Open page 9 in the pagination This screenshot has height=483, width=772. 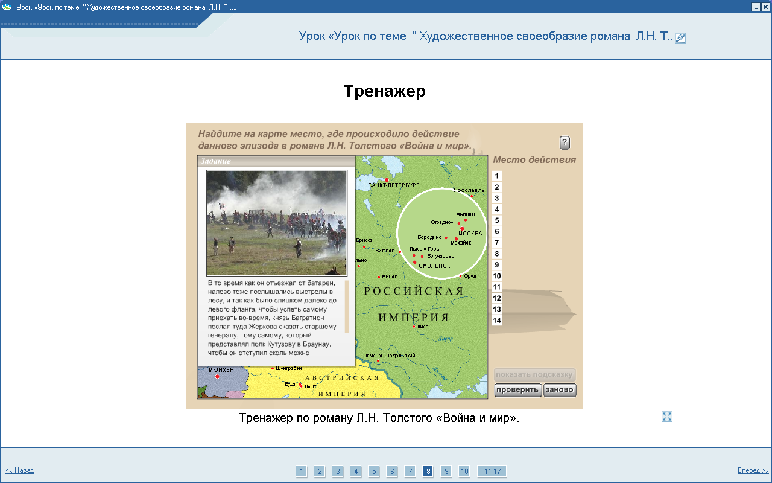pos(446,472)
